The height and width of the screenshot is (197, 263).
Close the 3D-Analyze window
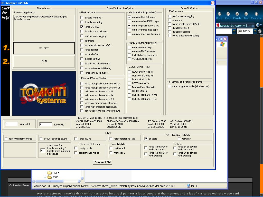point(213,3)
